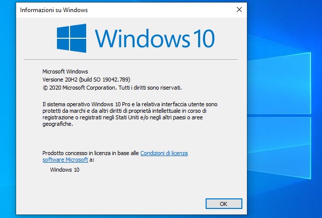Viewport: 322px width, 218px height.
Task: Click the '© 2020 Microsoft Corporation' copyright line
Action: [x=112, y=88]
